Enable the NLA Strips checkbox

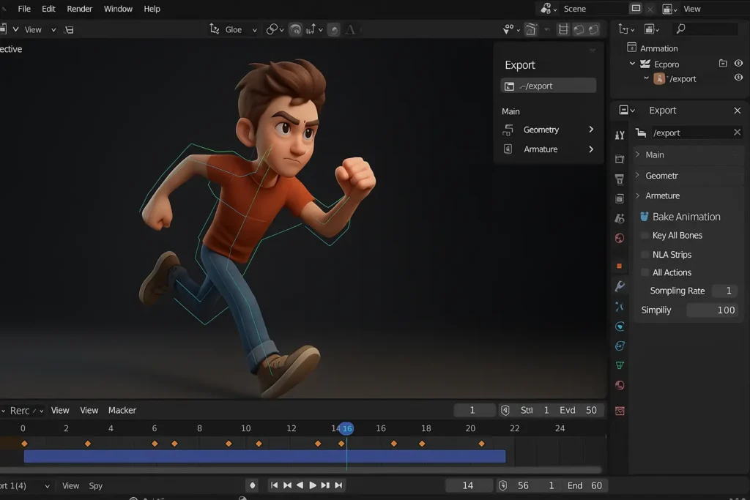pyautogui.click(x=645, y=254)
